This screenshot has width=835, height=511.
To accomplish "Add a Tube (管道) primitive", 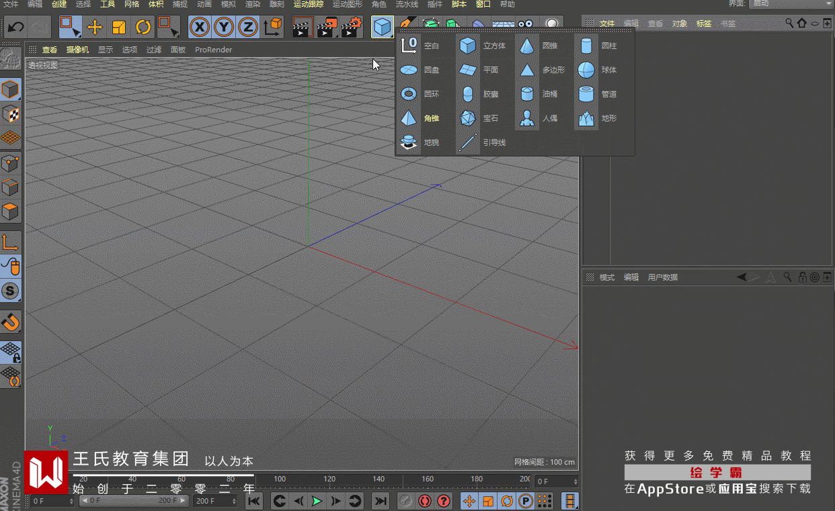I will [598, 94].
